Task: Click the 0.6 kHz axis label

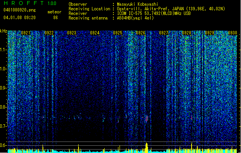Action: 3,145
